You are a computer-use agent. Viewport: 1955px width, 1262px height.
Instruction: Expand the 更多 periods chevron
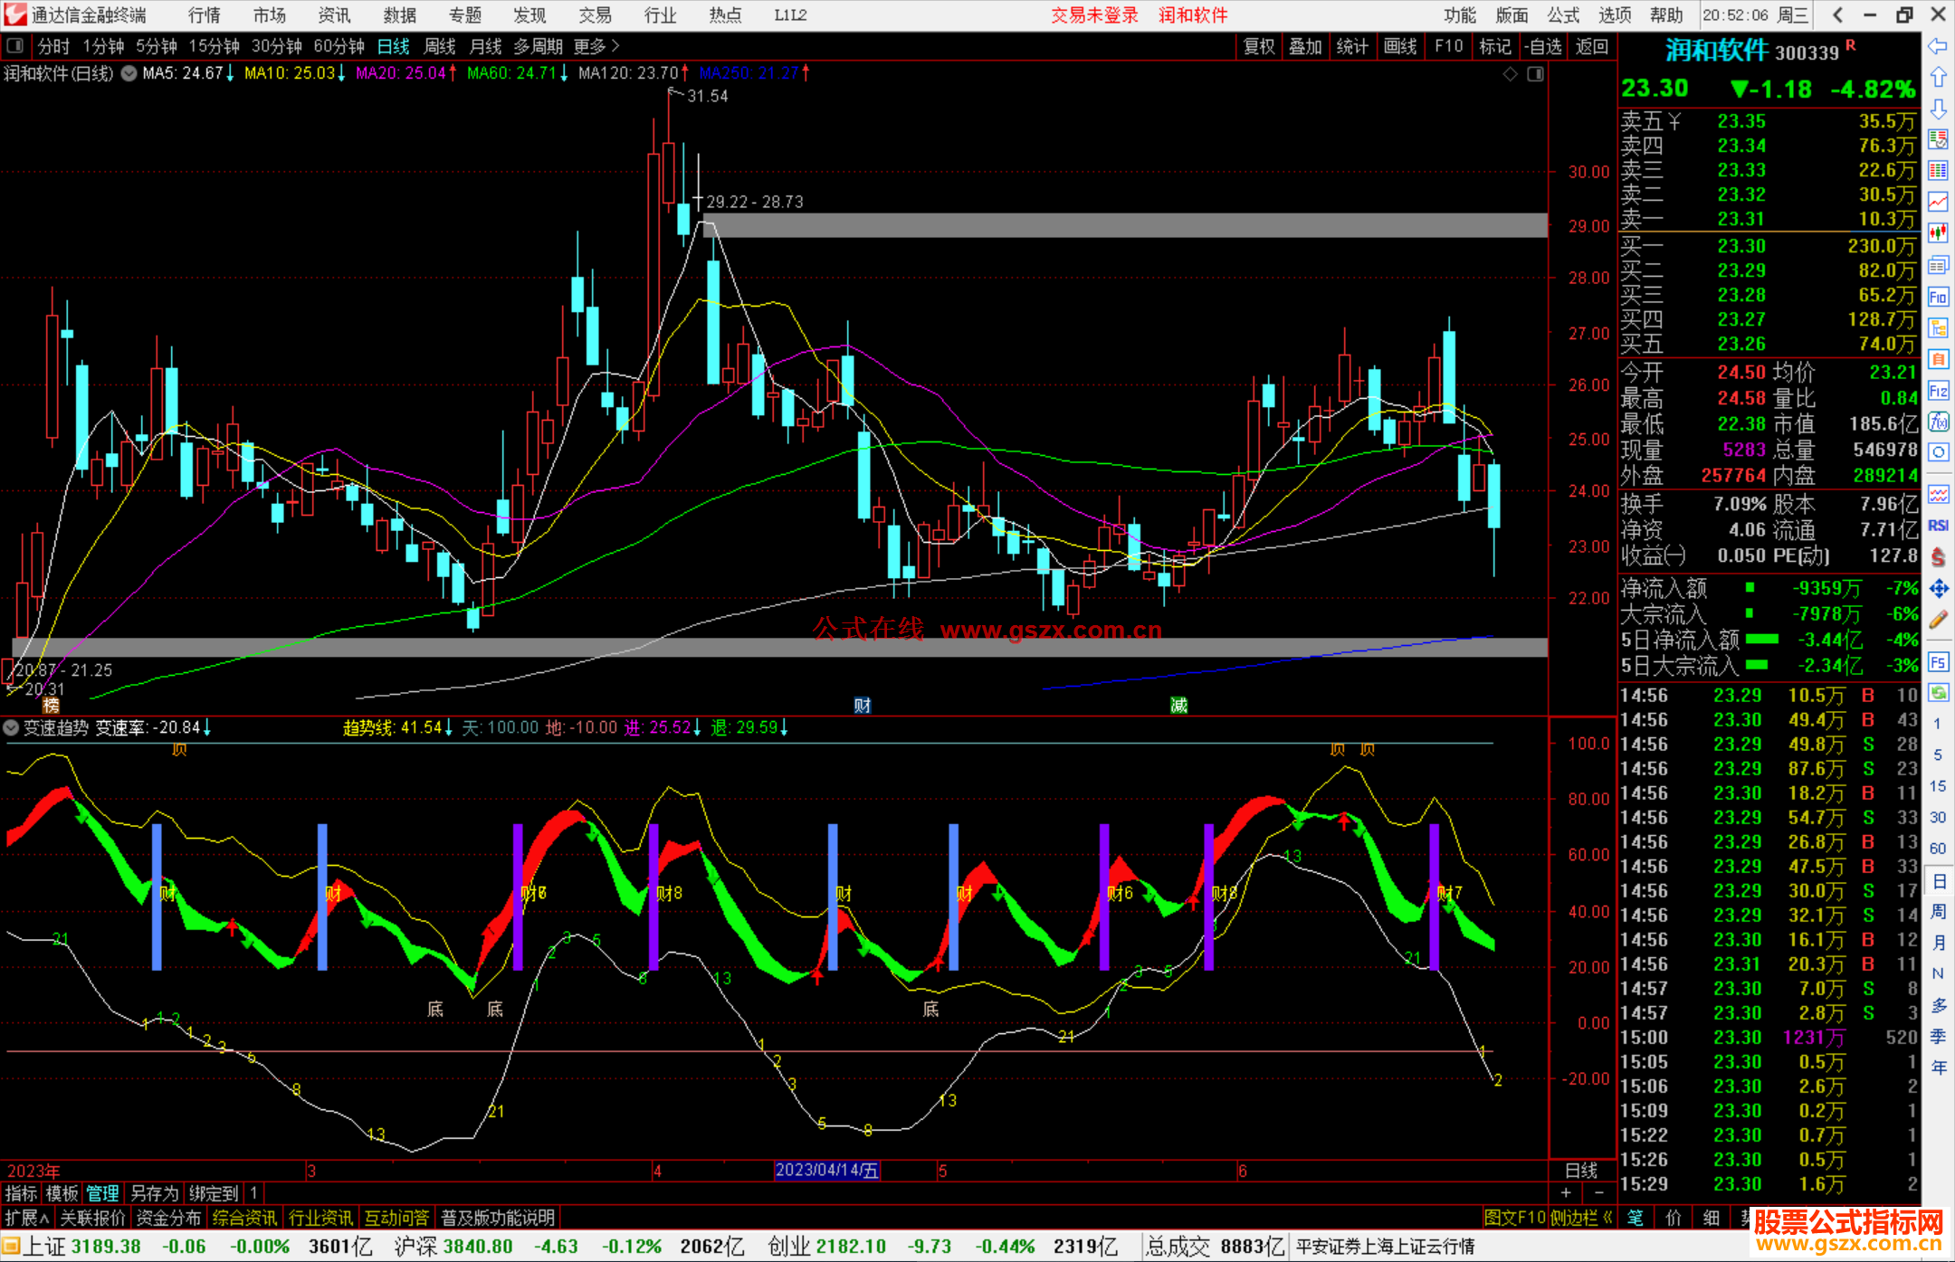[x=615, y=46]
